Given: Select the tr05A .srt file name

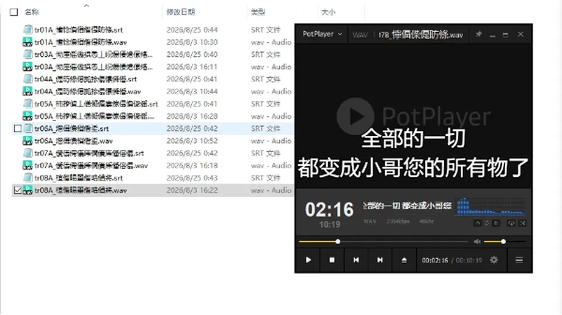Looking at the screenshot, I should tap(96, 104).
